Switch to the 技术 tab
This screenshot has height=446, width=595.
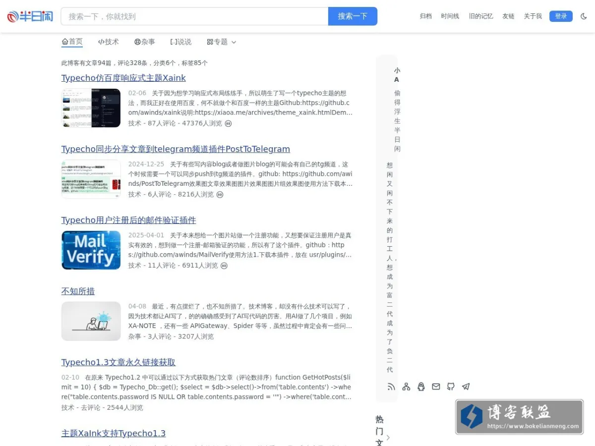pyautogui.click(x=108, y=42)
